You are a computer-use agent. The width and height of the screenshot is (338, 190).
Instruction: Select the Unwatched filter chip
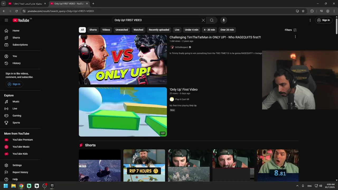coord(122,30)
